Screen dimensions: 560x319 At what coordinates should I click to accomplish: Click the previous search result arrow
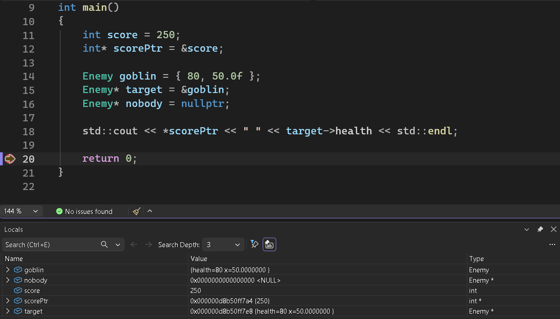point(134,244)
